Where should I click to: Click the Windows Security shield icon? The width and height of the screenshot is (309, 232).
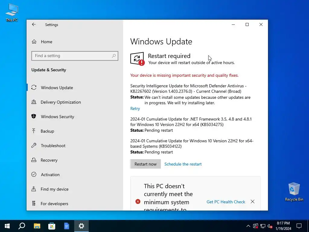click(34, 116)
